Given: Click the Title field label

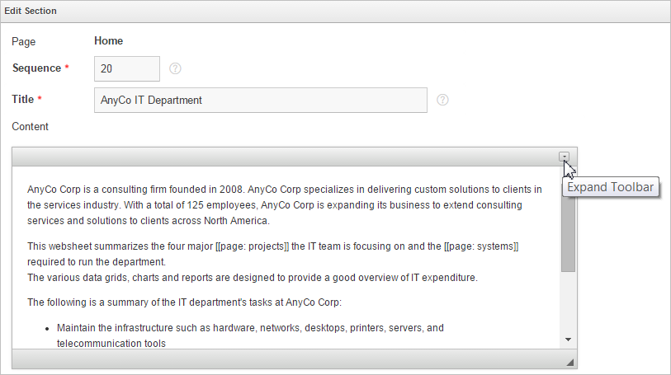Looking at the screenshot, I should click(22, 100).
